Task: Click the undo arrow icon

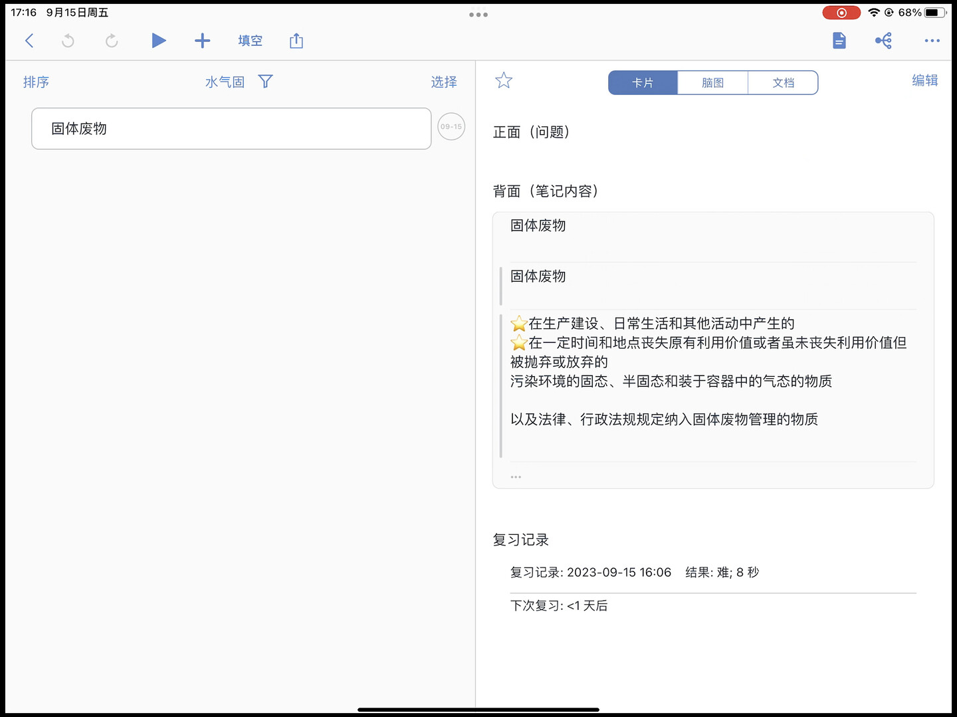Action: (x=68, y=41)
